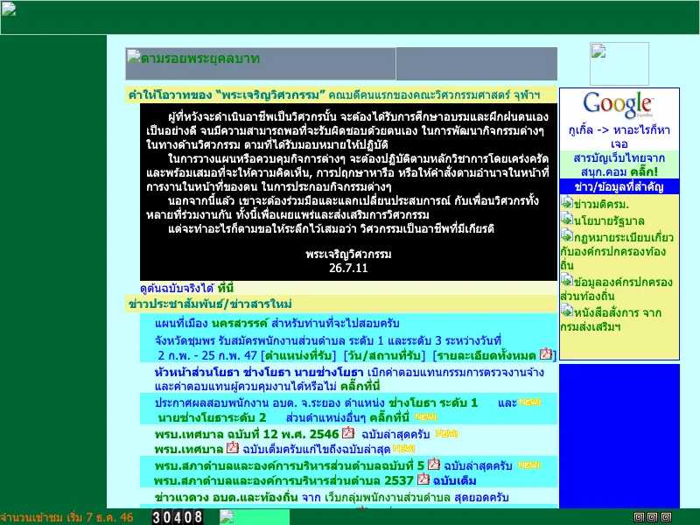
Task: Open the ข่าวมติครม. link
Action: coord(601,205)
